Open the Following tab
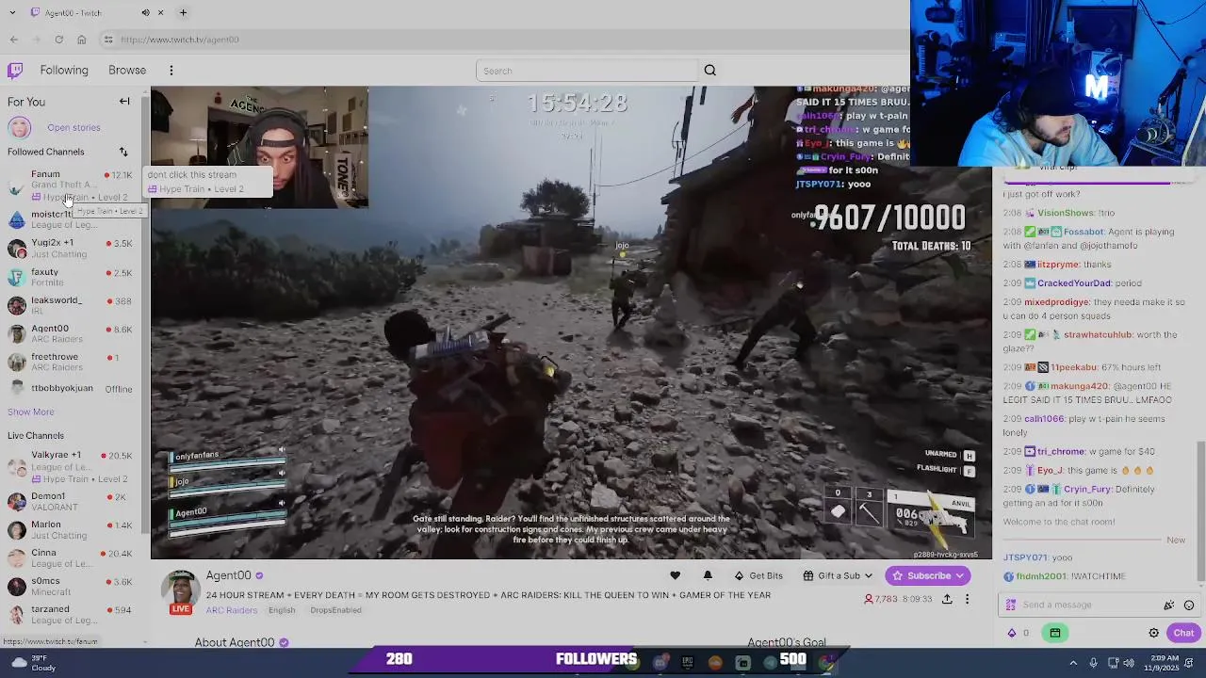 pyautogui.click(x=64, y=71)
